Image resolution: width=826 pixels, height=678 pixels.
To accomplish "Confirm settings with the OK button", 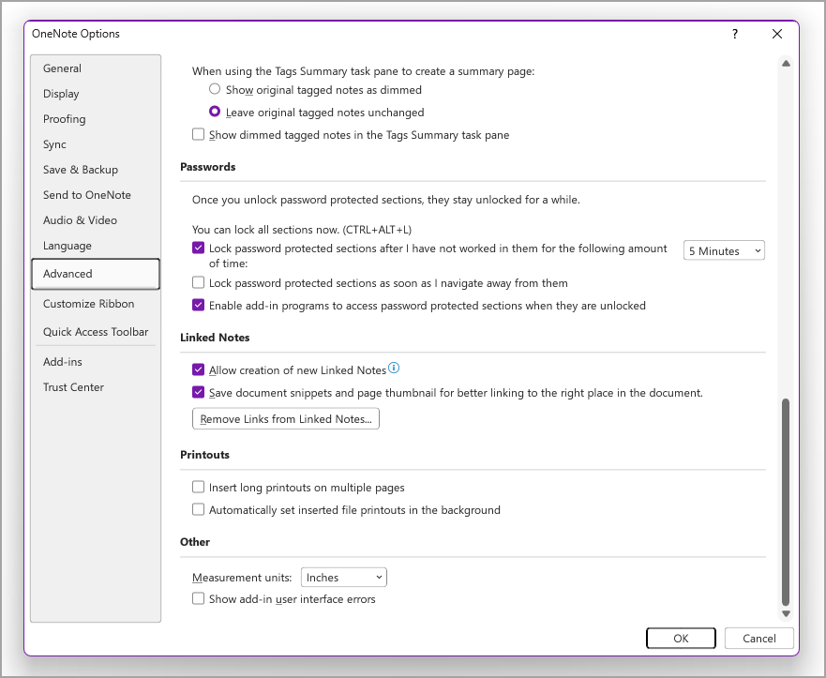I will pos(681,638).
